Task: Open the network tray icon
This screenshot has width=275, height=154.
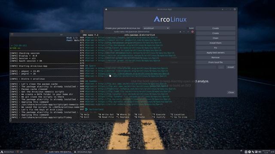Action: click(x=253, y=152)
